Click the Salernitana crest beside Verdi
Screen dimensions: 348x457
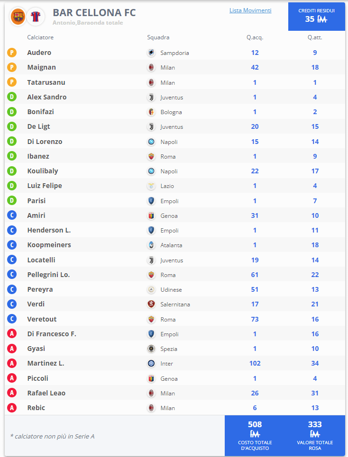(x=151, y=305)
